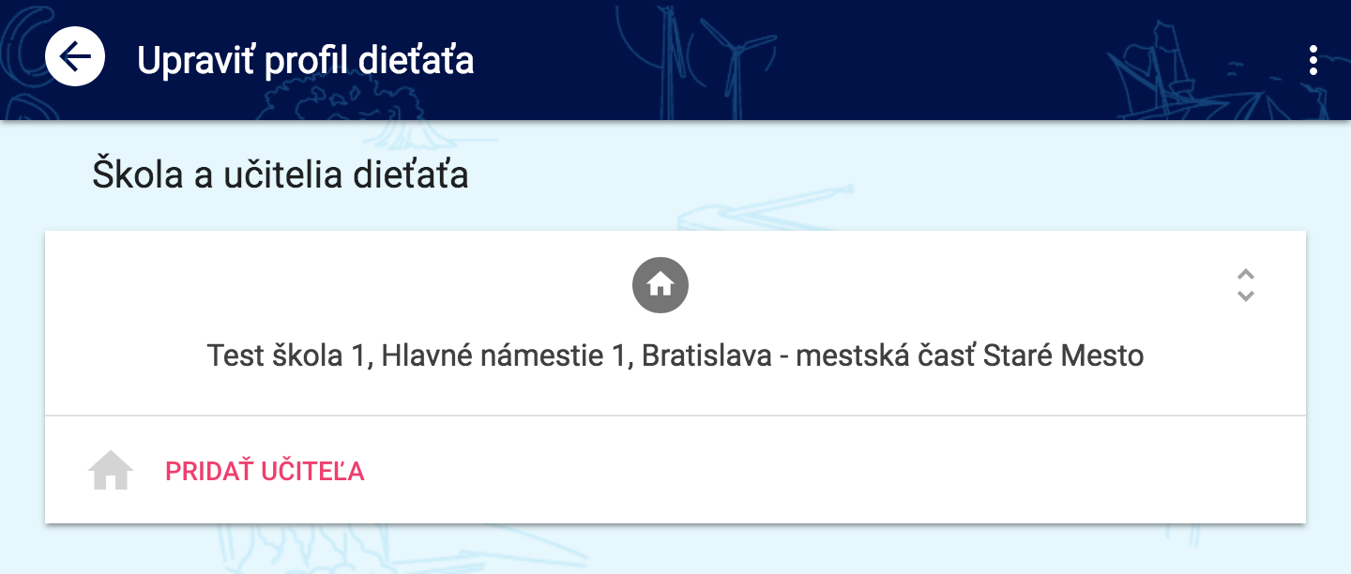This screenshot has height=574, width=1351.
Task: Go back using the white arrow button
Action: tap(75, 57)
